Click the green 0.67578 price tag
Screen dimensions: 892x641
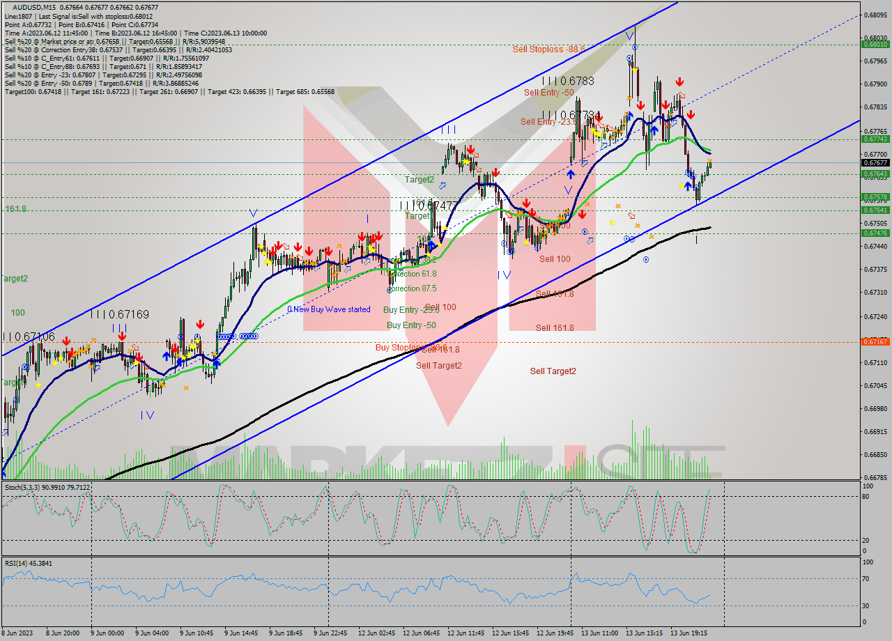875,197
